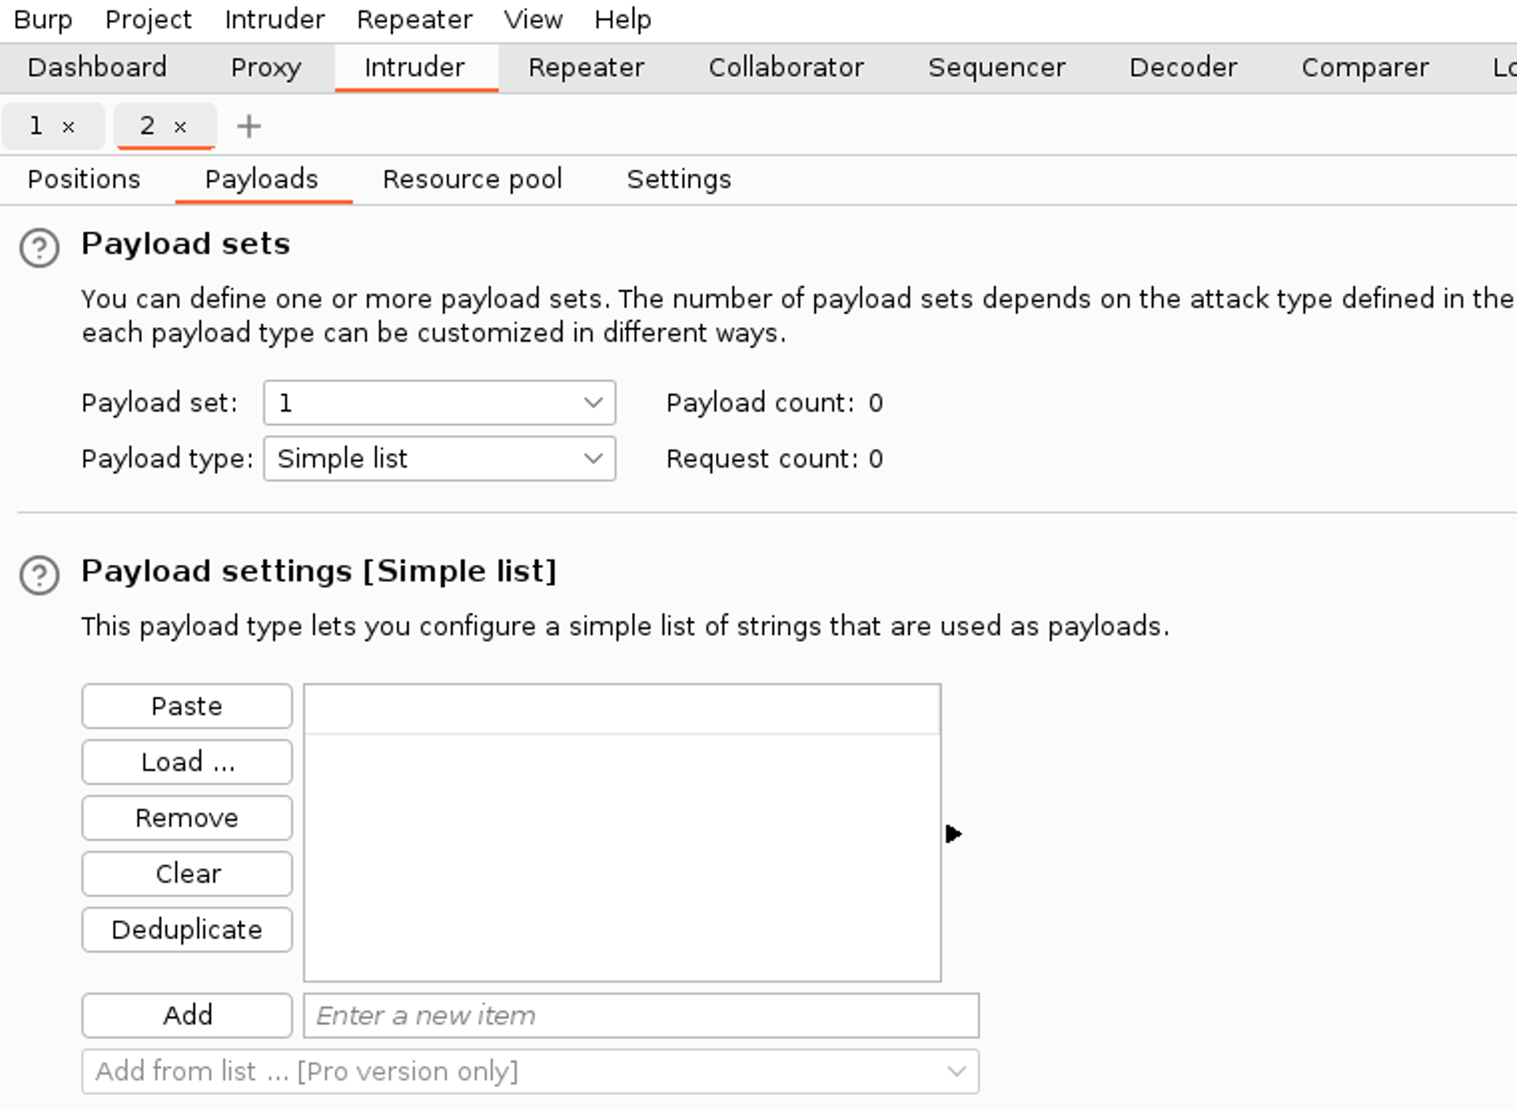
Task: Open the Burp menu
Action: (x=43, y=19)
